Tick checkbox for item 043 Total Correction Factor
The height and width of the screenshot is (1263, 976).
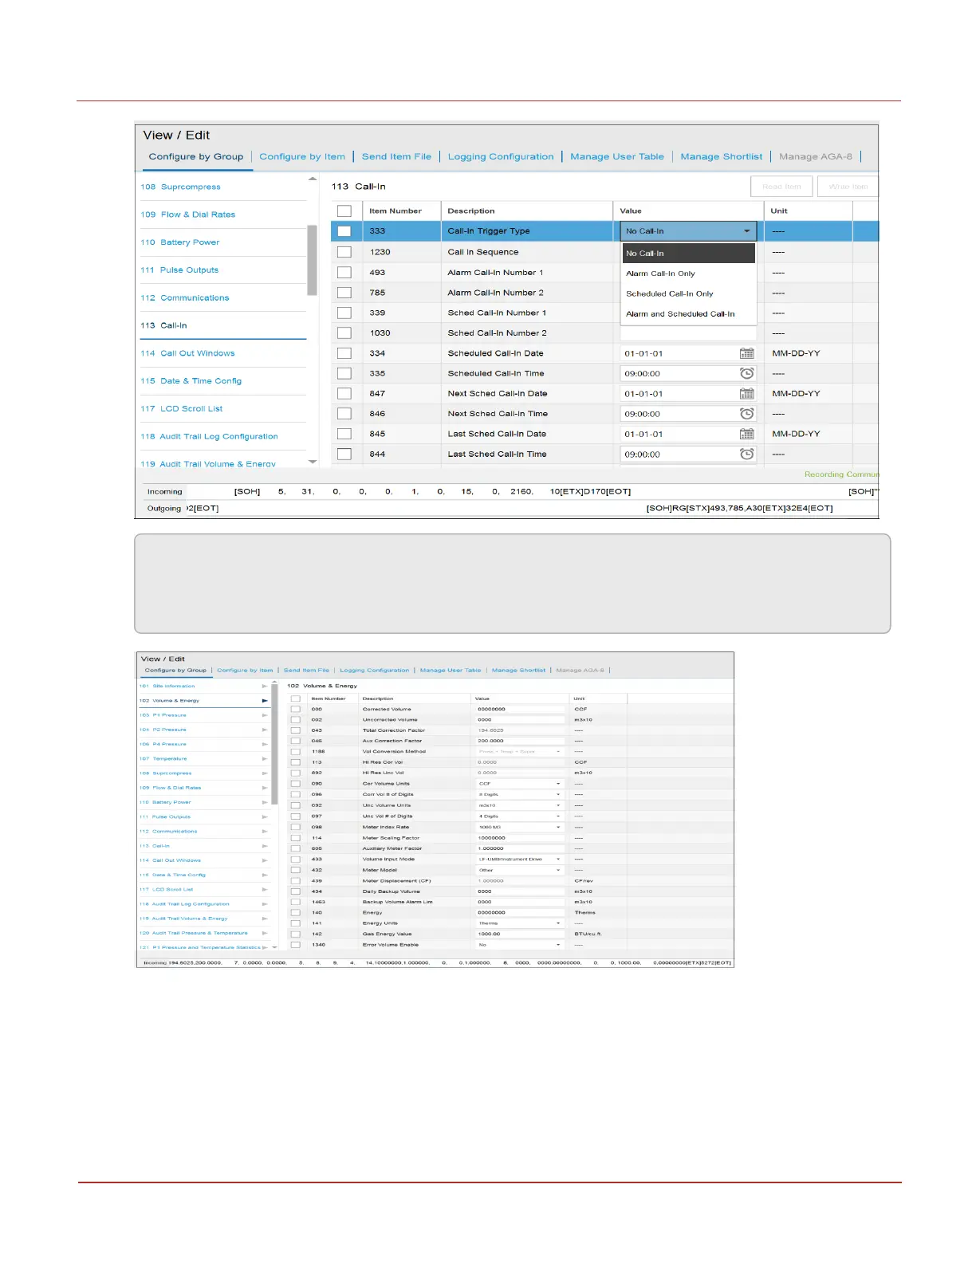295,730
